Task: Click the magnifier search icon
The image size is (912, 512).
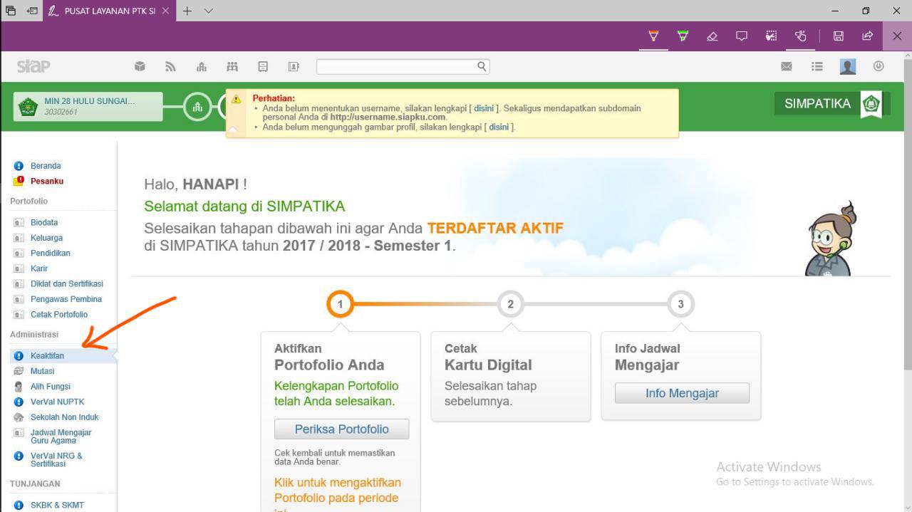Action: click(482, 66)
